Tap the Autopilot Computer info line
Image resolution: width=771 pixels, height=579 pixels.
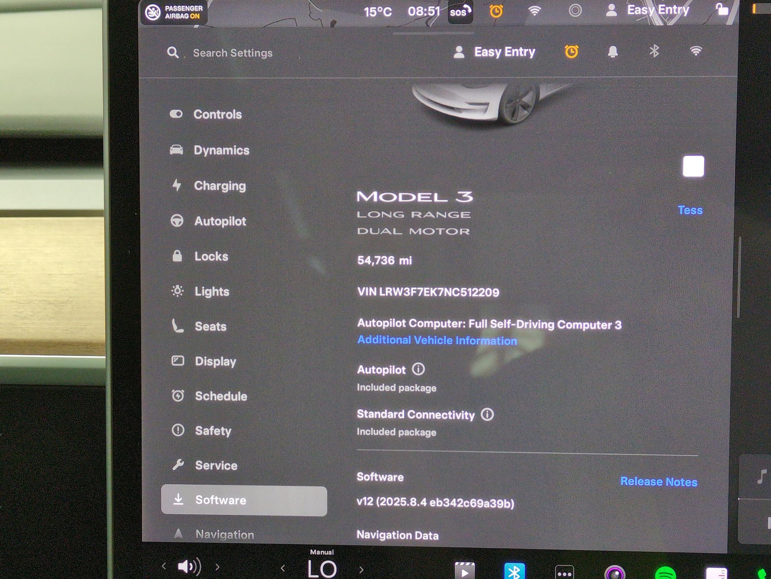pos(489,324)
